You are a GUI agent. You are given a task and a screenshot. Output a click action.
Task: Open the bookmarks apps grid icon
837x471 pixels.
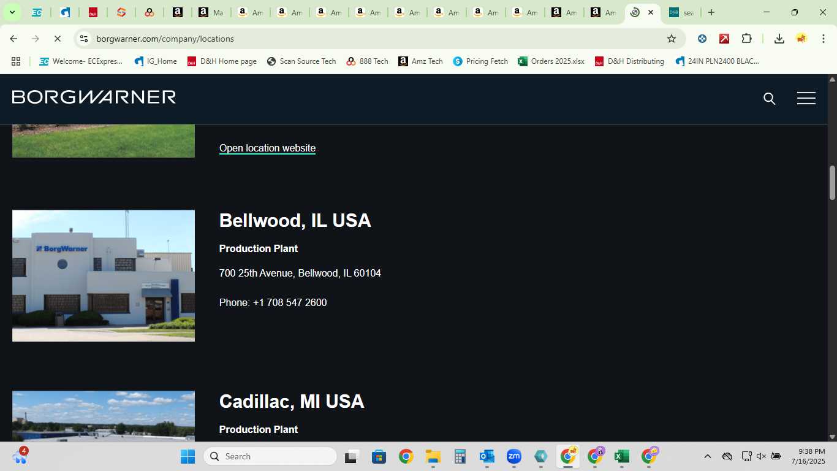[x=16, y=61]
